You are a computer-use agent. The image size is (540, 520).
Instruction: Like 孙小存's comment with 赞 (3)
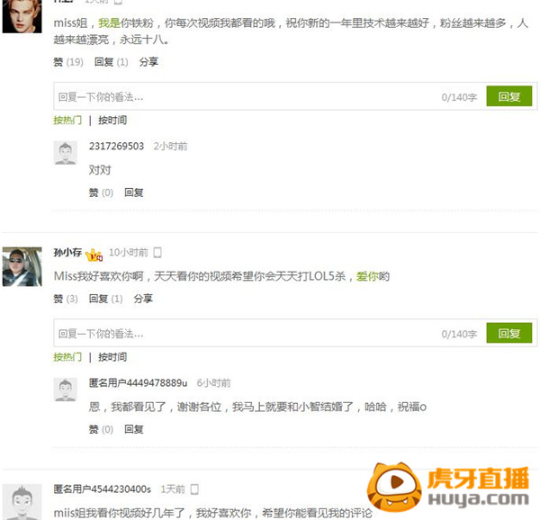(66, 299)
